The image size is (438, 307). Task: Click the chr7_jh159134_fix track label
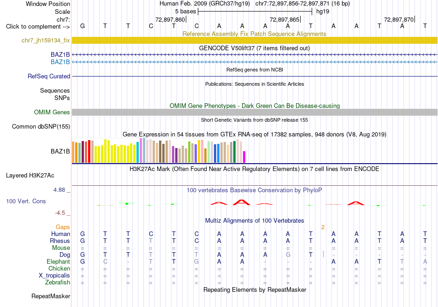[46, 41]
